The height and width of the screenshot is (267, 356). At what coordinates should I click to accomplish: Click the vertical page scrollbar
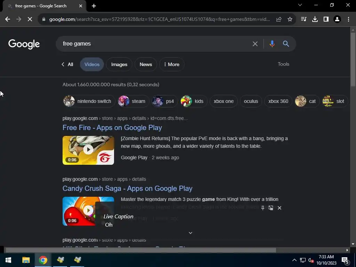point(353,59)
